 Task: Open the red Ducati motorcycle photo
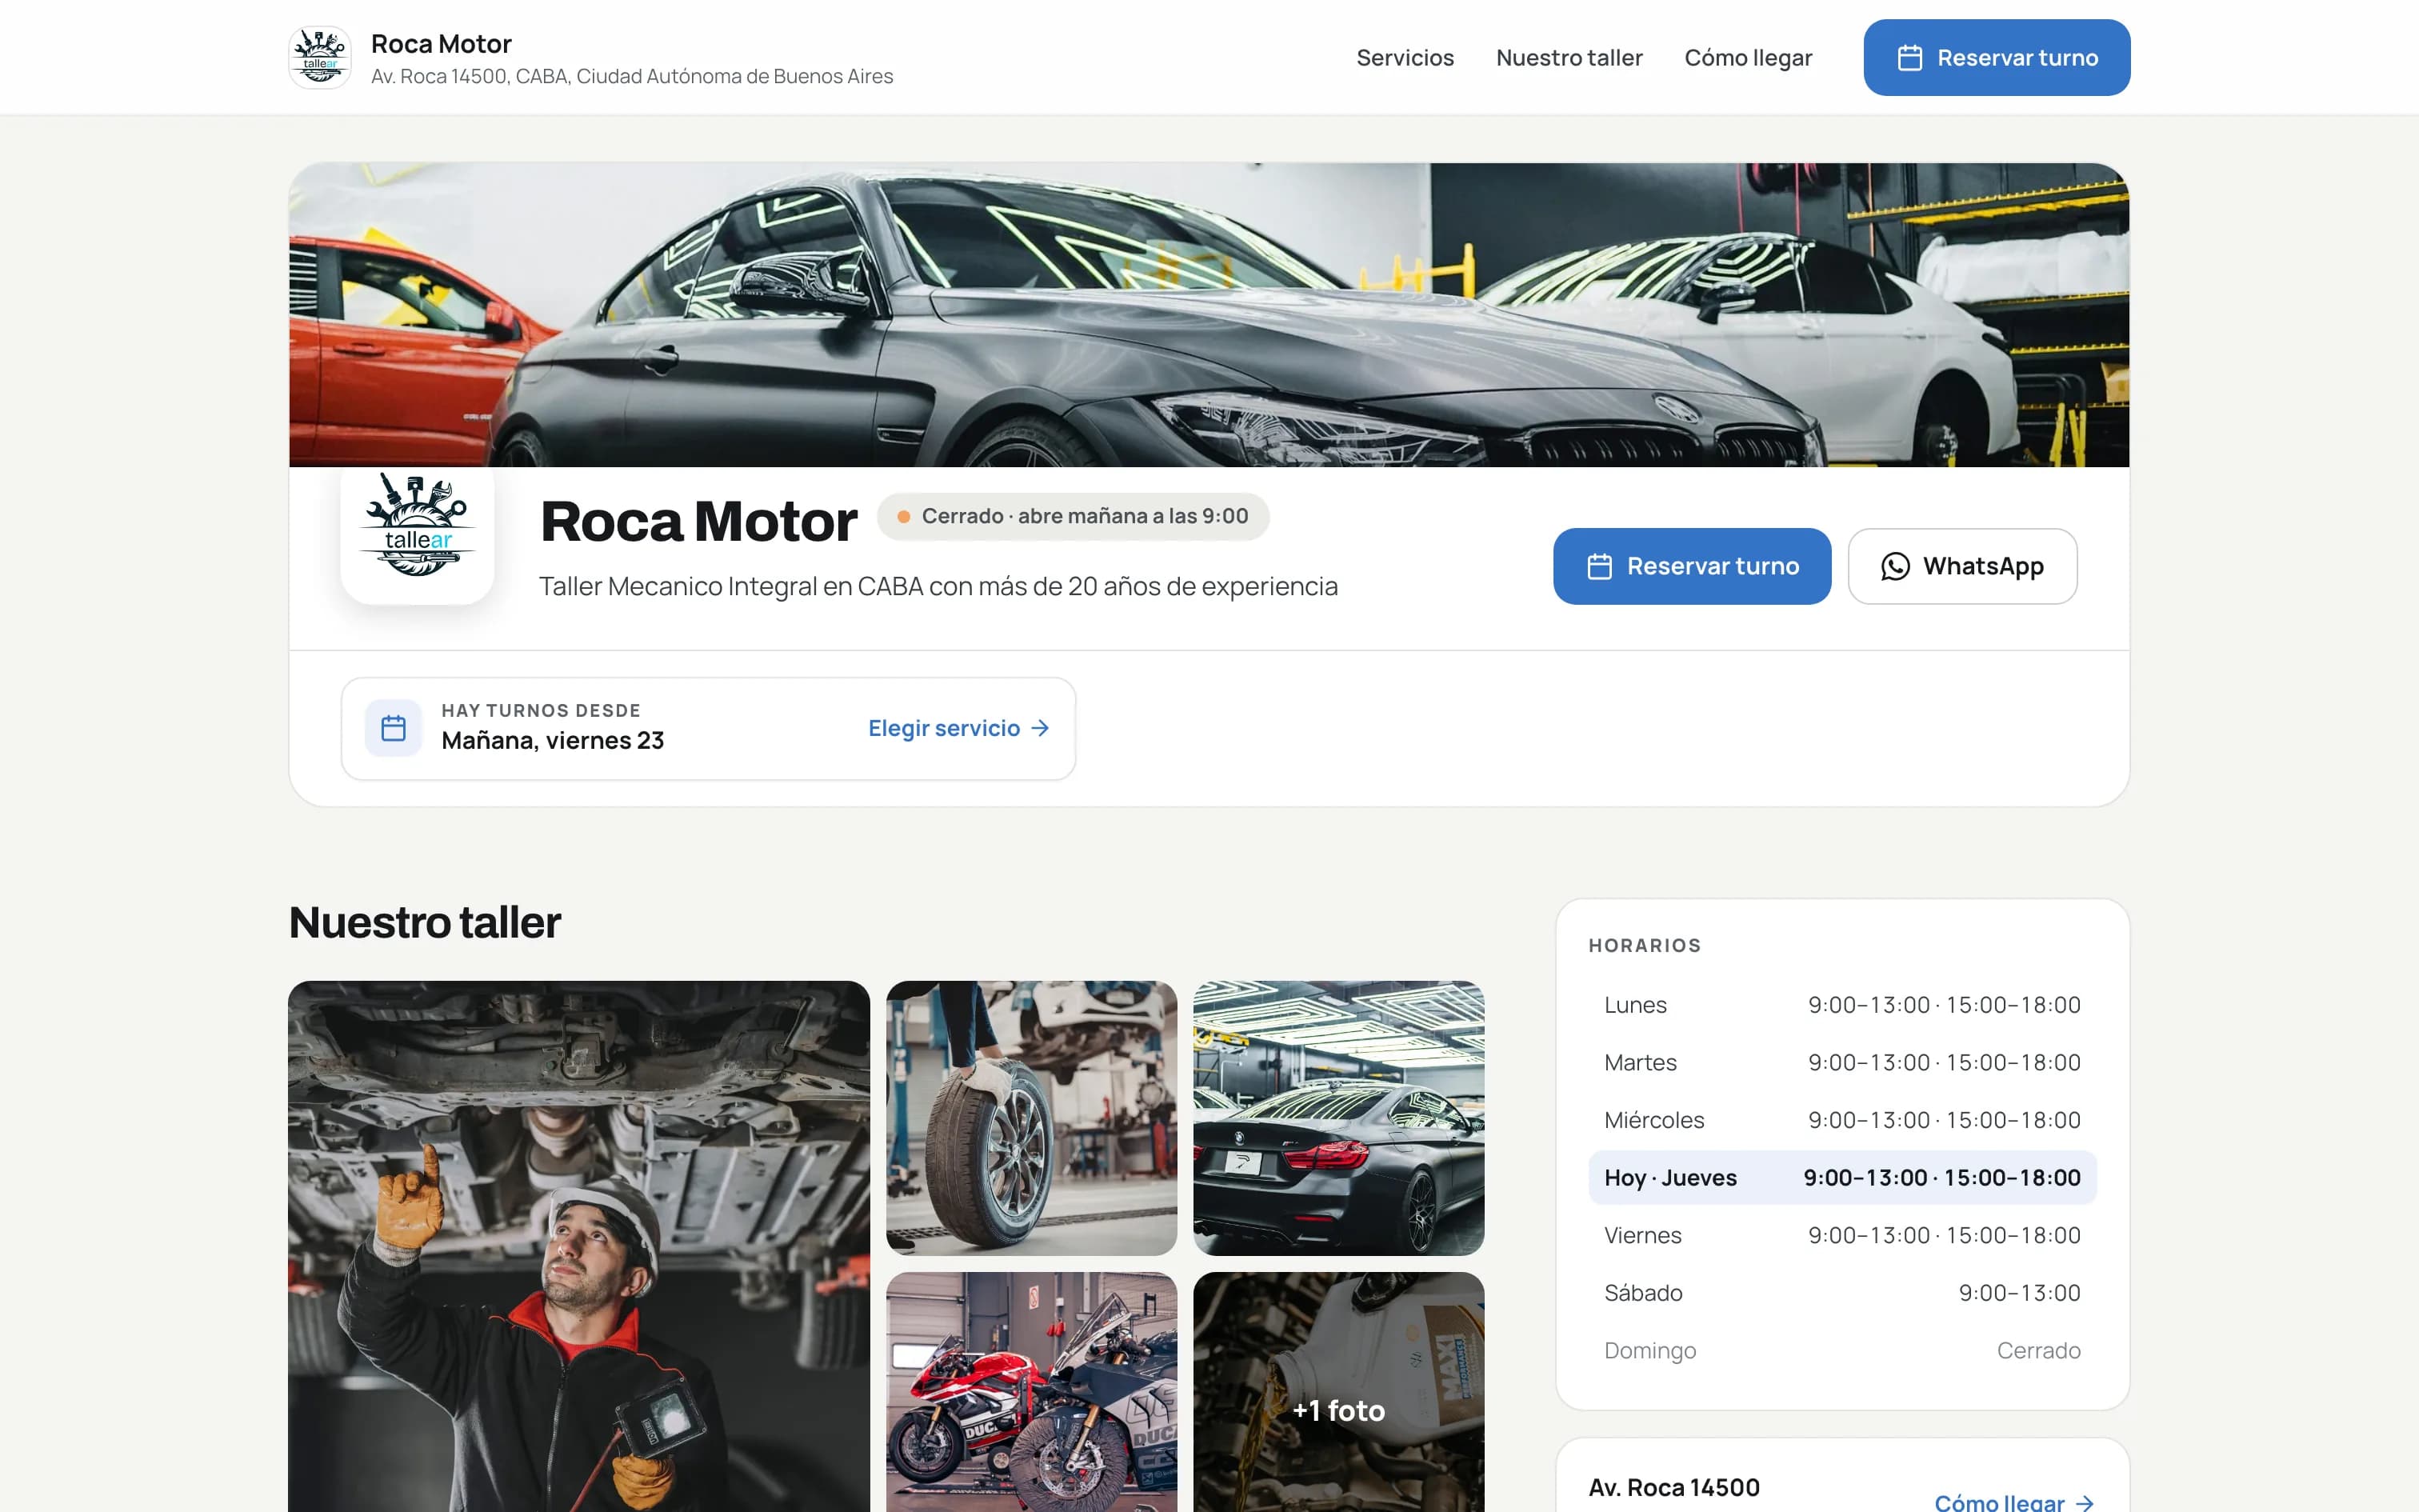(1032, 1392)
